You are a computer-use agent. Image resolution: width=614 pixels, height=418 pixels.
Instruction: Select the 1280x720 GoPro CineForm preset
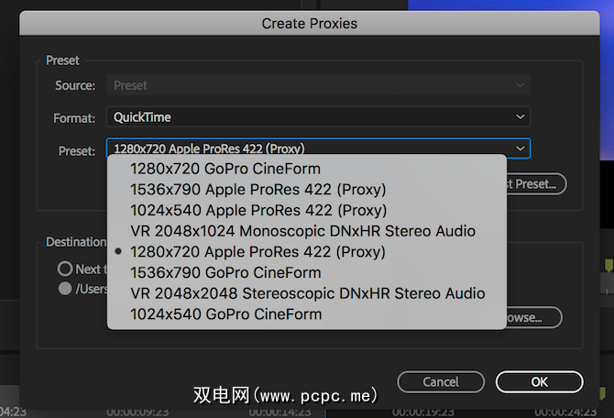click(x=225, y=169)
